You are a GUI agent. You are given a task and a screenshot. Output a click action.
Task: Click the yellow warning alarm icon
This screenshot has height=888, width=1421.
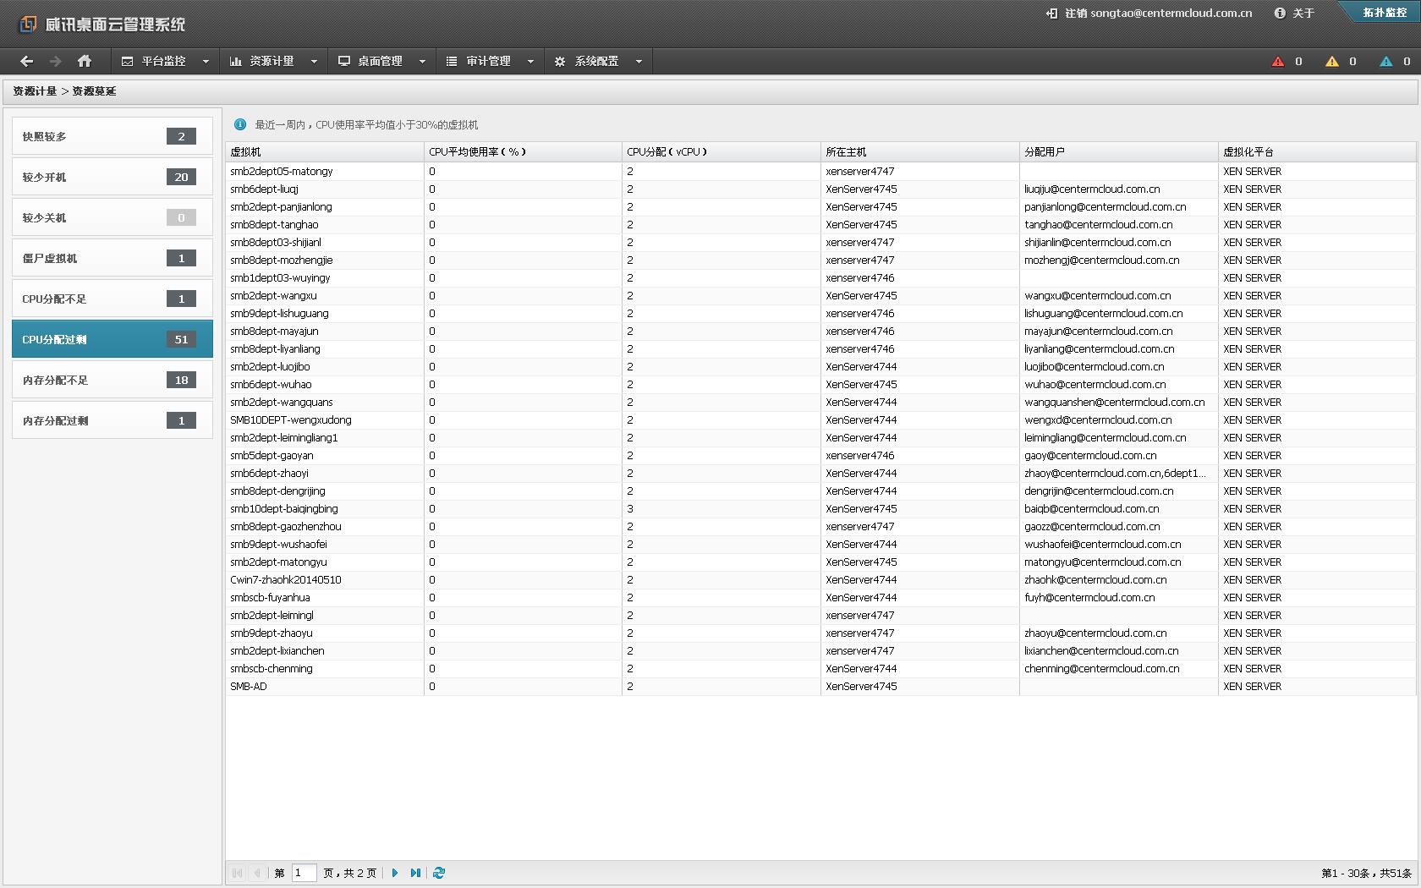(1332, 61)
